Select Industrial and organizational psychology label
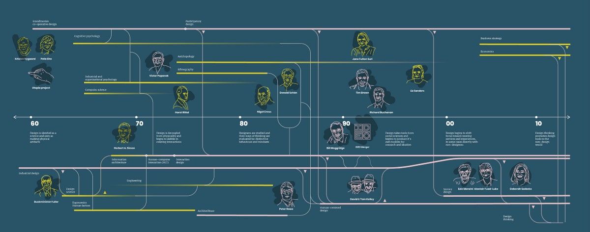This screenshot has height=232, width=590. tap(101, 77)
